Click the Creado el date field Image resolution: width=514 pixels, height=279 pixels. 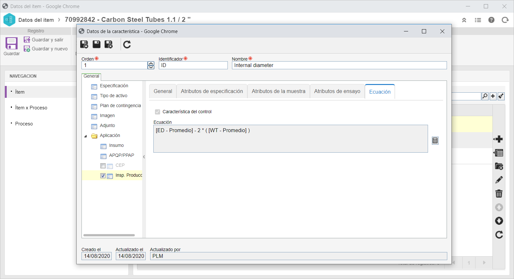[97, 256]
